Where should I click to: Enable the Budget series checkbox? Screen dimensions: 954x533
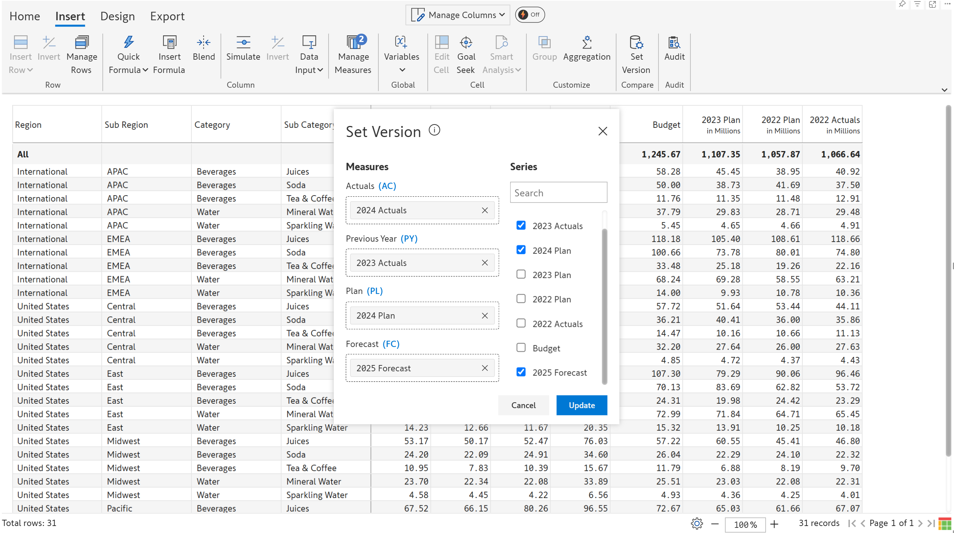pos(521,347)
